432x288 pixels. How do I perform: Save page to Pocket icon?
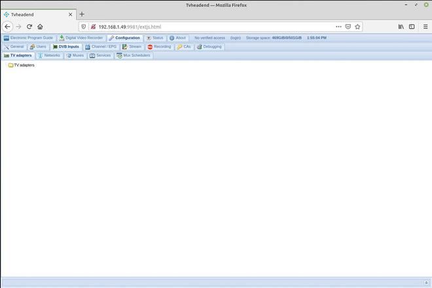click(348, 27)
